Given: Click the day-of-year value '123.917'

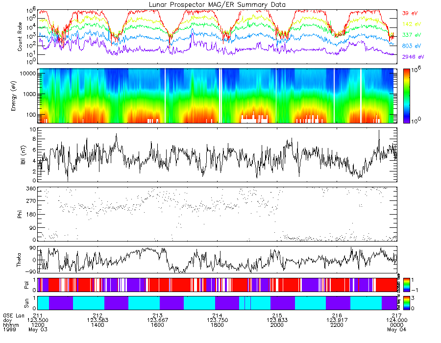Looking at the screenshot, I should 337,320.
